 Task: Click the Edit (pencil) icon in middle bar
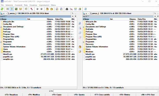click(x=80, y=28)
